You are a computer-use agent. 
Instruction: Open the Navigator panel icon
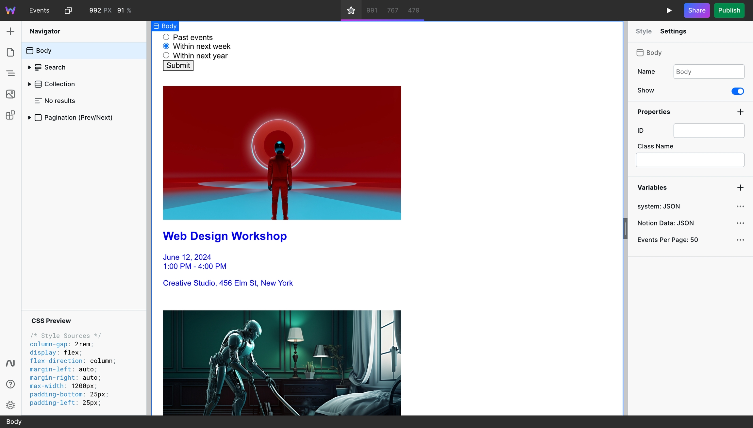click(x=11, y=73)
